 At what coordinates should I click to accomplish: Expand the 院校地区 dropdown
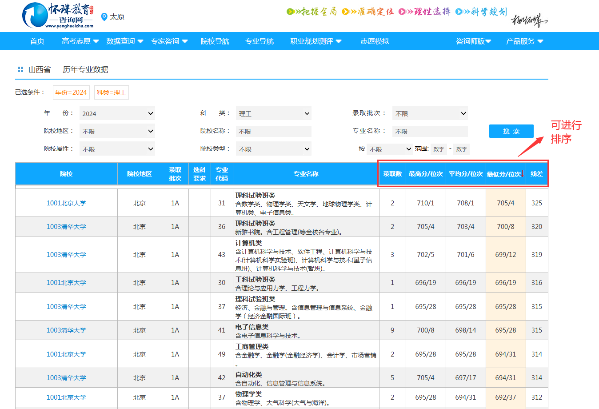tap(117, 131)
